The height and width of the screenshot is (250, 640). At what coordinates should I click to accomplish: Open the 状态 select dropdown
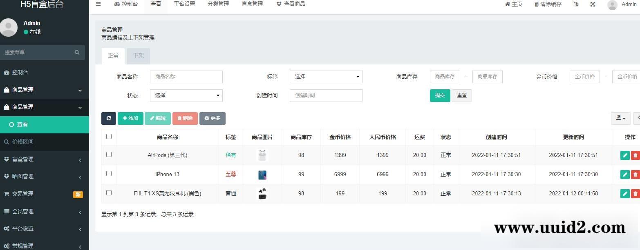186,95
